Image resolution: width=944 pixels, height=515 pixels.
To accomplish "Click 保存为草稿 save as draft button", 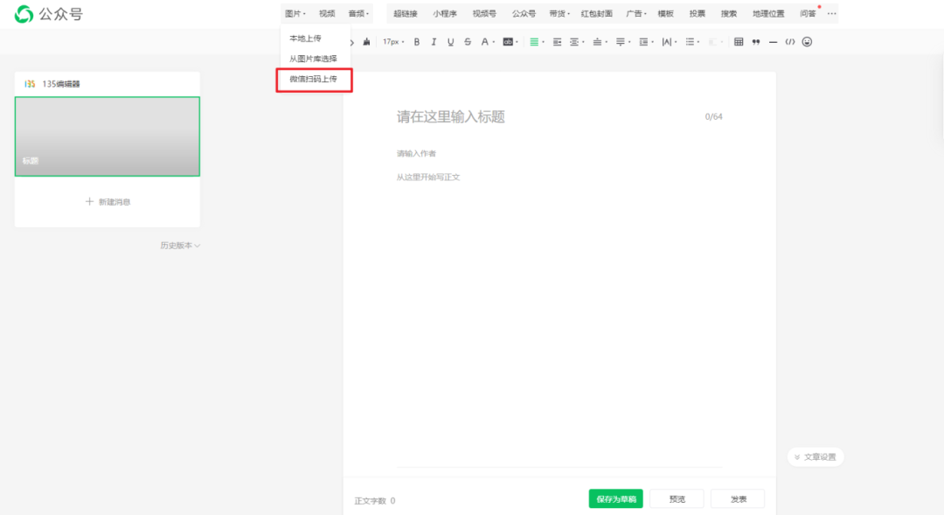I will [x=616, y=498].
